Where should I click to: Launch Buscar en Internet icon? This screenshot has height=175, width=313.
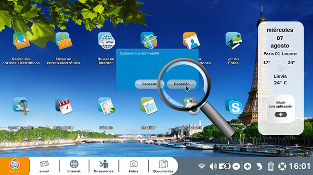pos(106,41)
